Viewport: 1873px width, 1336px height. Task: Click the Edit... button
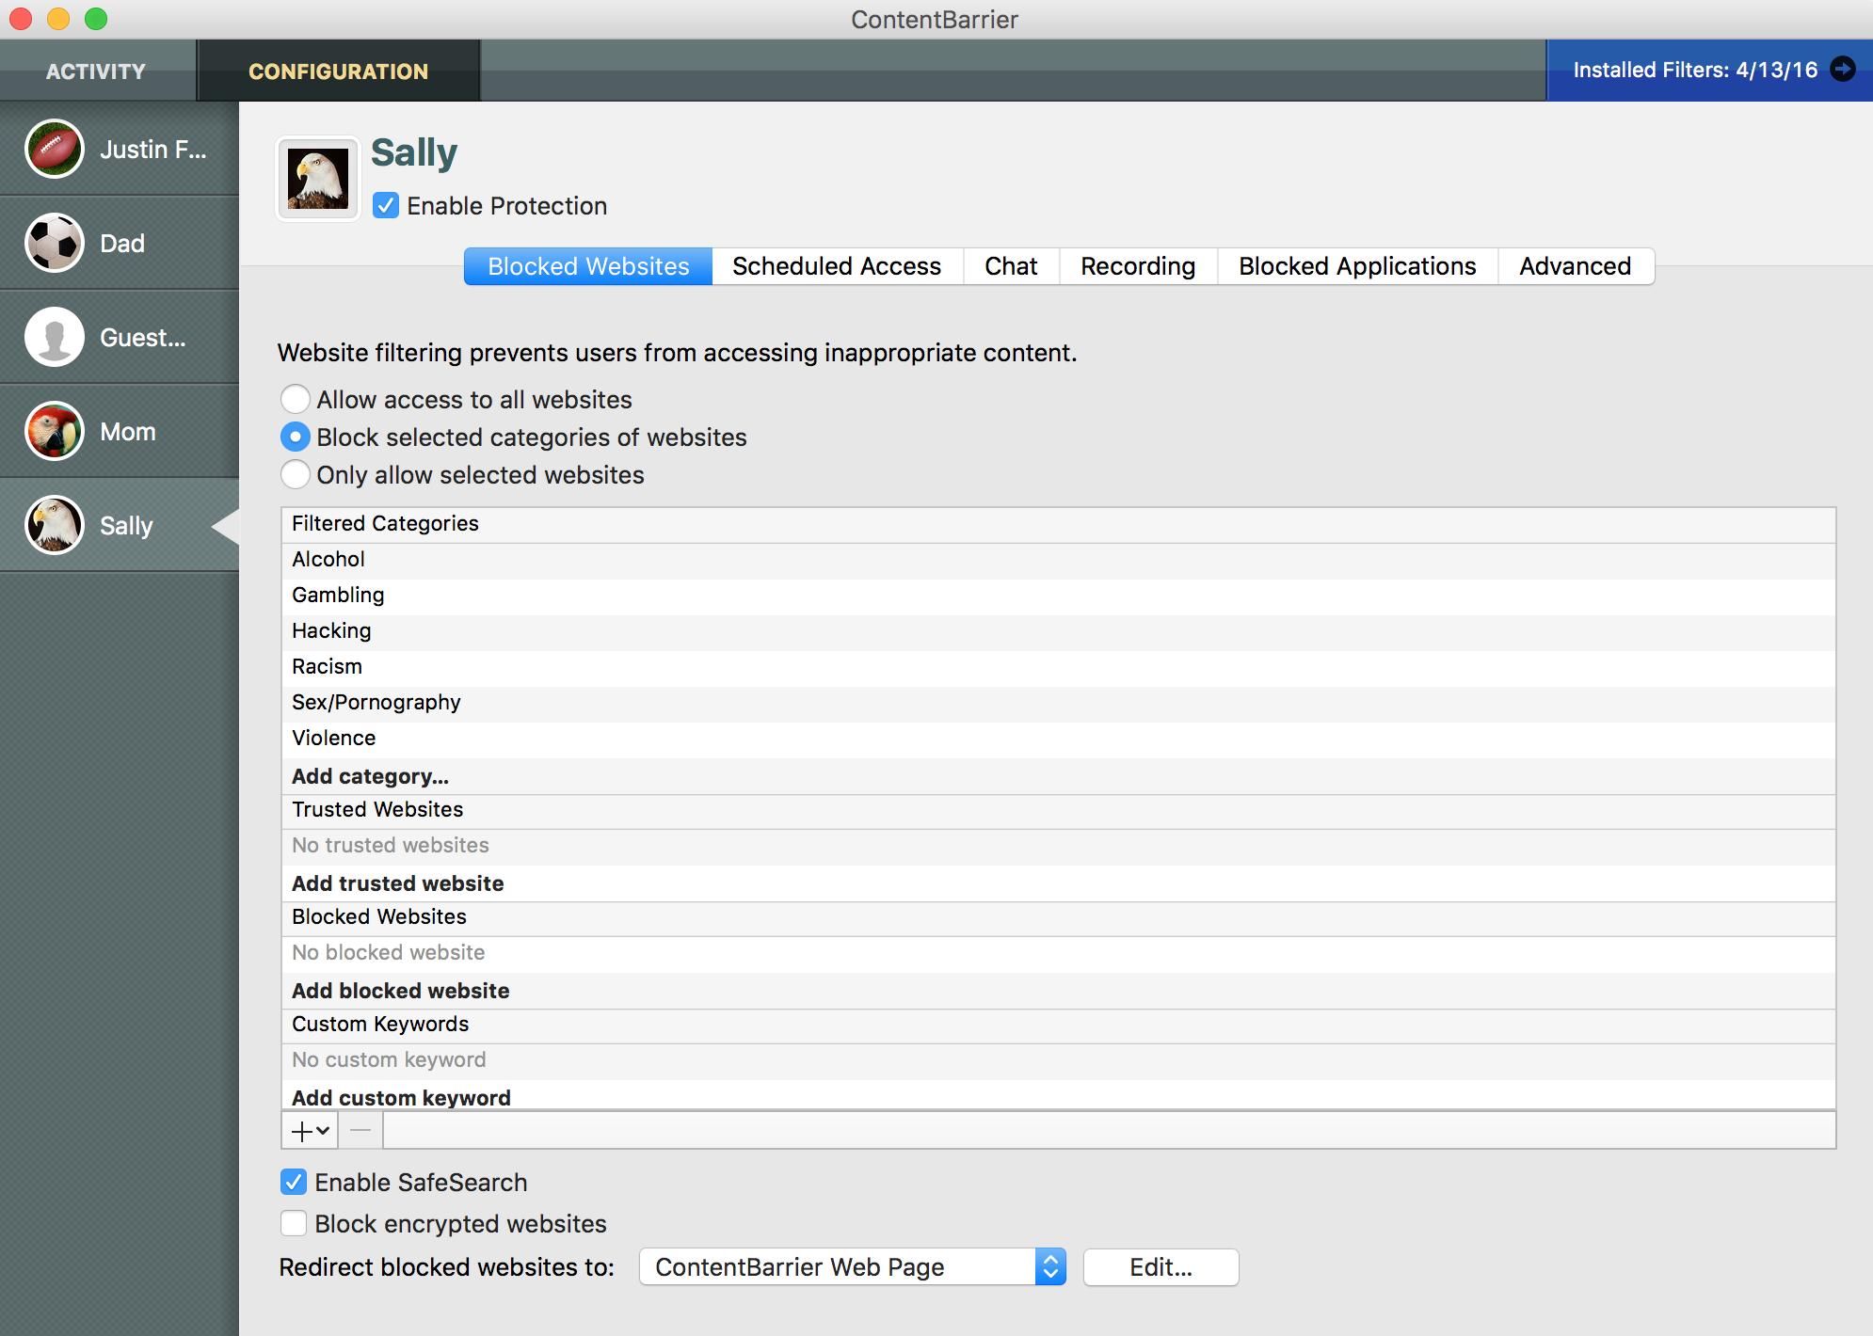(x=1161, y=1266)
